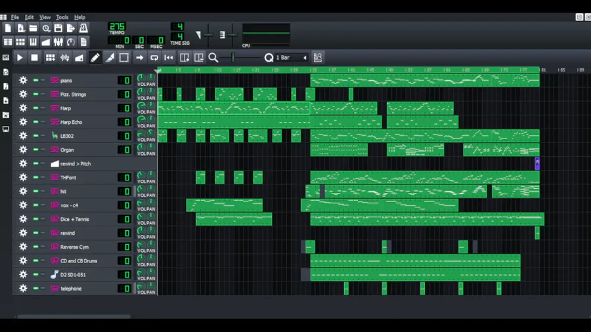Open the instrument plugins sidebar tab
This screenshot has width=591, height=332.
coord(6,58)
